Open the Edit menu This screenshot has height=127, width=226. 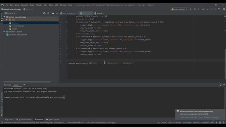[12, 5]
